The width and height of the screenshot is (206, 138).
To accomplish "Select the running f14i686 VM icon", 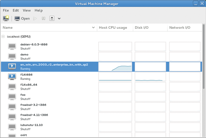I will [x=12, y=76].
